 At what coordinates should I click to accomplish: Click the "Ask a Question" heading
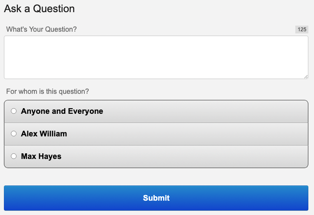[39, 9]
